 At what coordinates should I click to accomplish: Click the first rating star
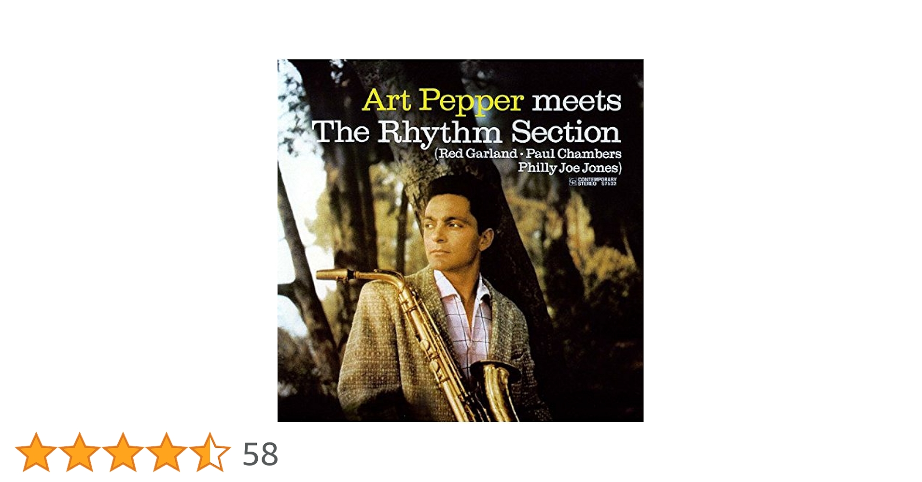pyautogui.click(x=36, y=452)
